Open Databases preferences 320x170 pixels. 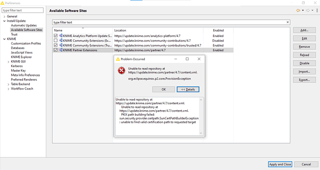18,48
